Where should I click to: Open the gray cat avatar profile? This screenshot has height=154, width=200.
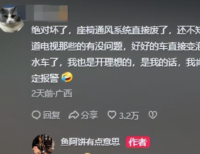coord(12,19)
